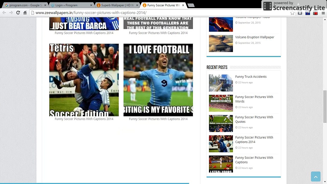Open the Funny Truck Accidents thumbnail
327x184 pixels.
click(x=221, y=83)
